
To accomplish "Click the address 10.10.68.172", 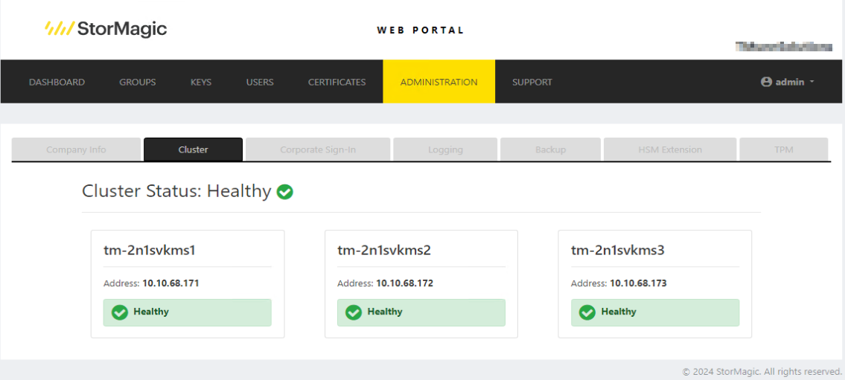I will pyautogui.click(x=405, y=283).
